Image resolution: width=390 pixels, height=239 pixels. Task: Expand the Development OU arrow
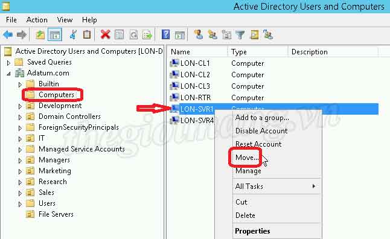click(20, 106)
